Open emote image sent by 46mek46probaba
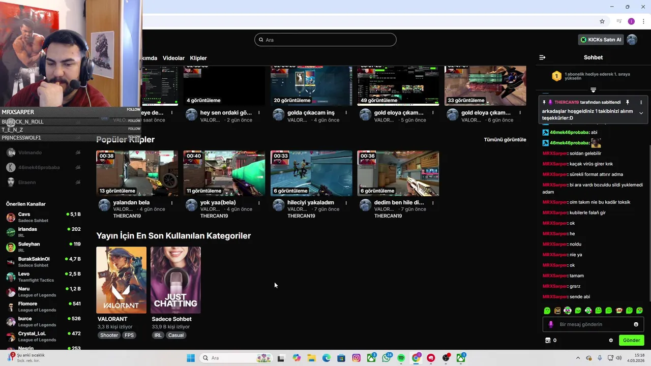The image size is (651, 366). tap(596, 143)
